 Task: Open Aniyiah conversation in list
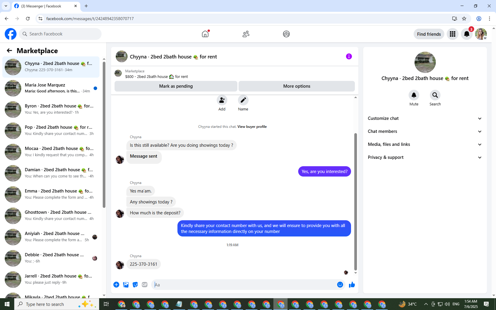click(51, 237)
